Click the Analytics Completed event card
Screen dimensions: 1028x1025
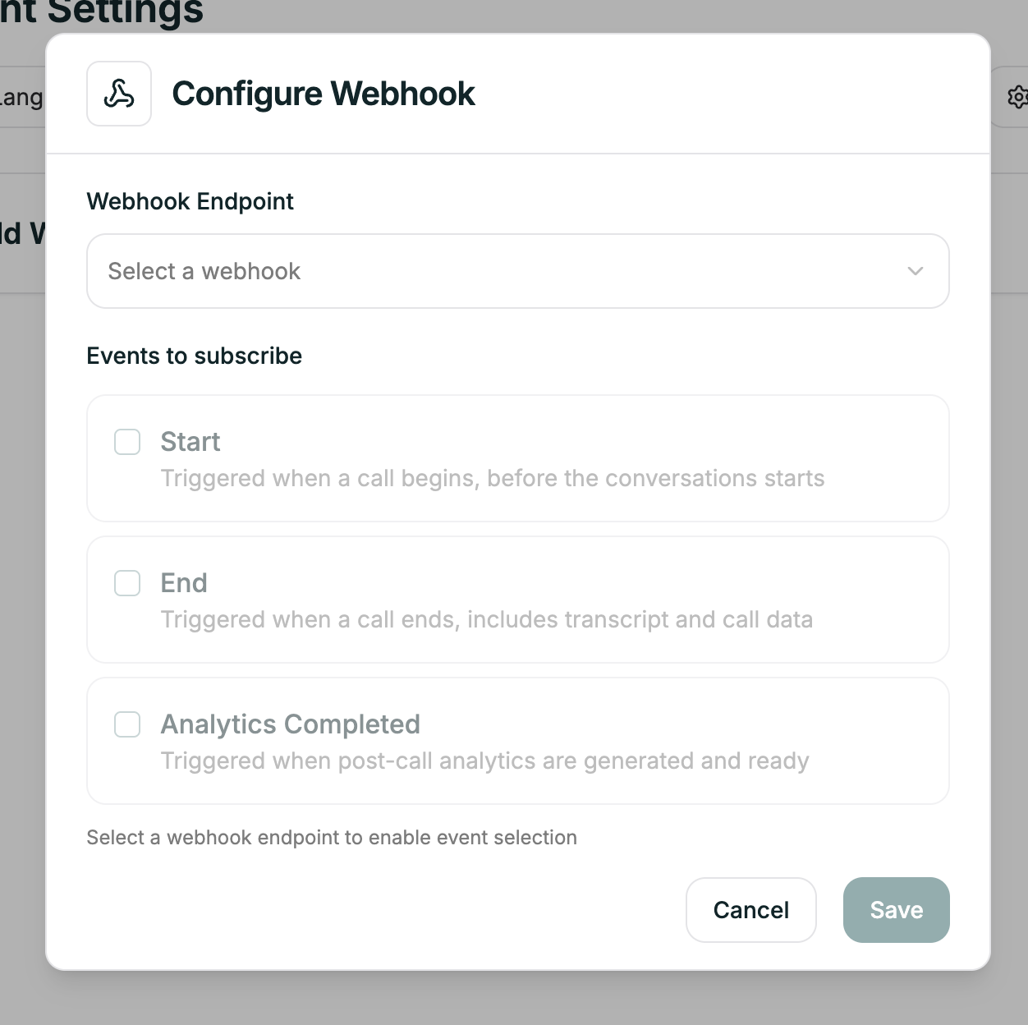click(517, 741)
